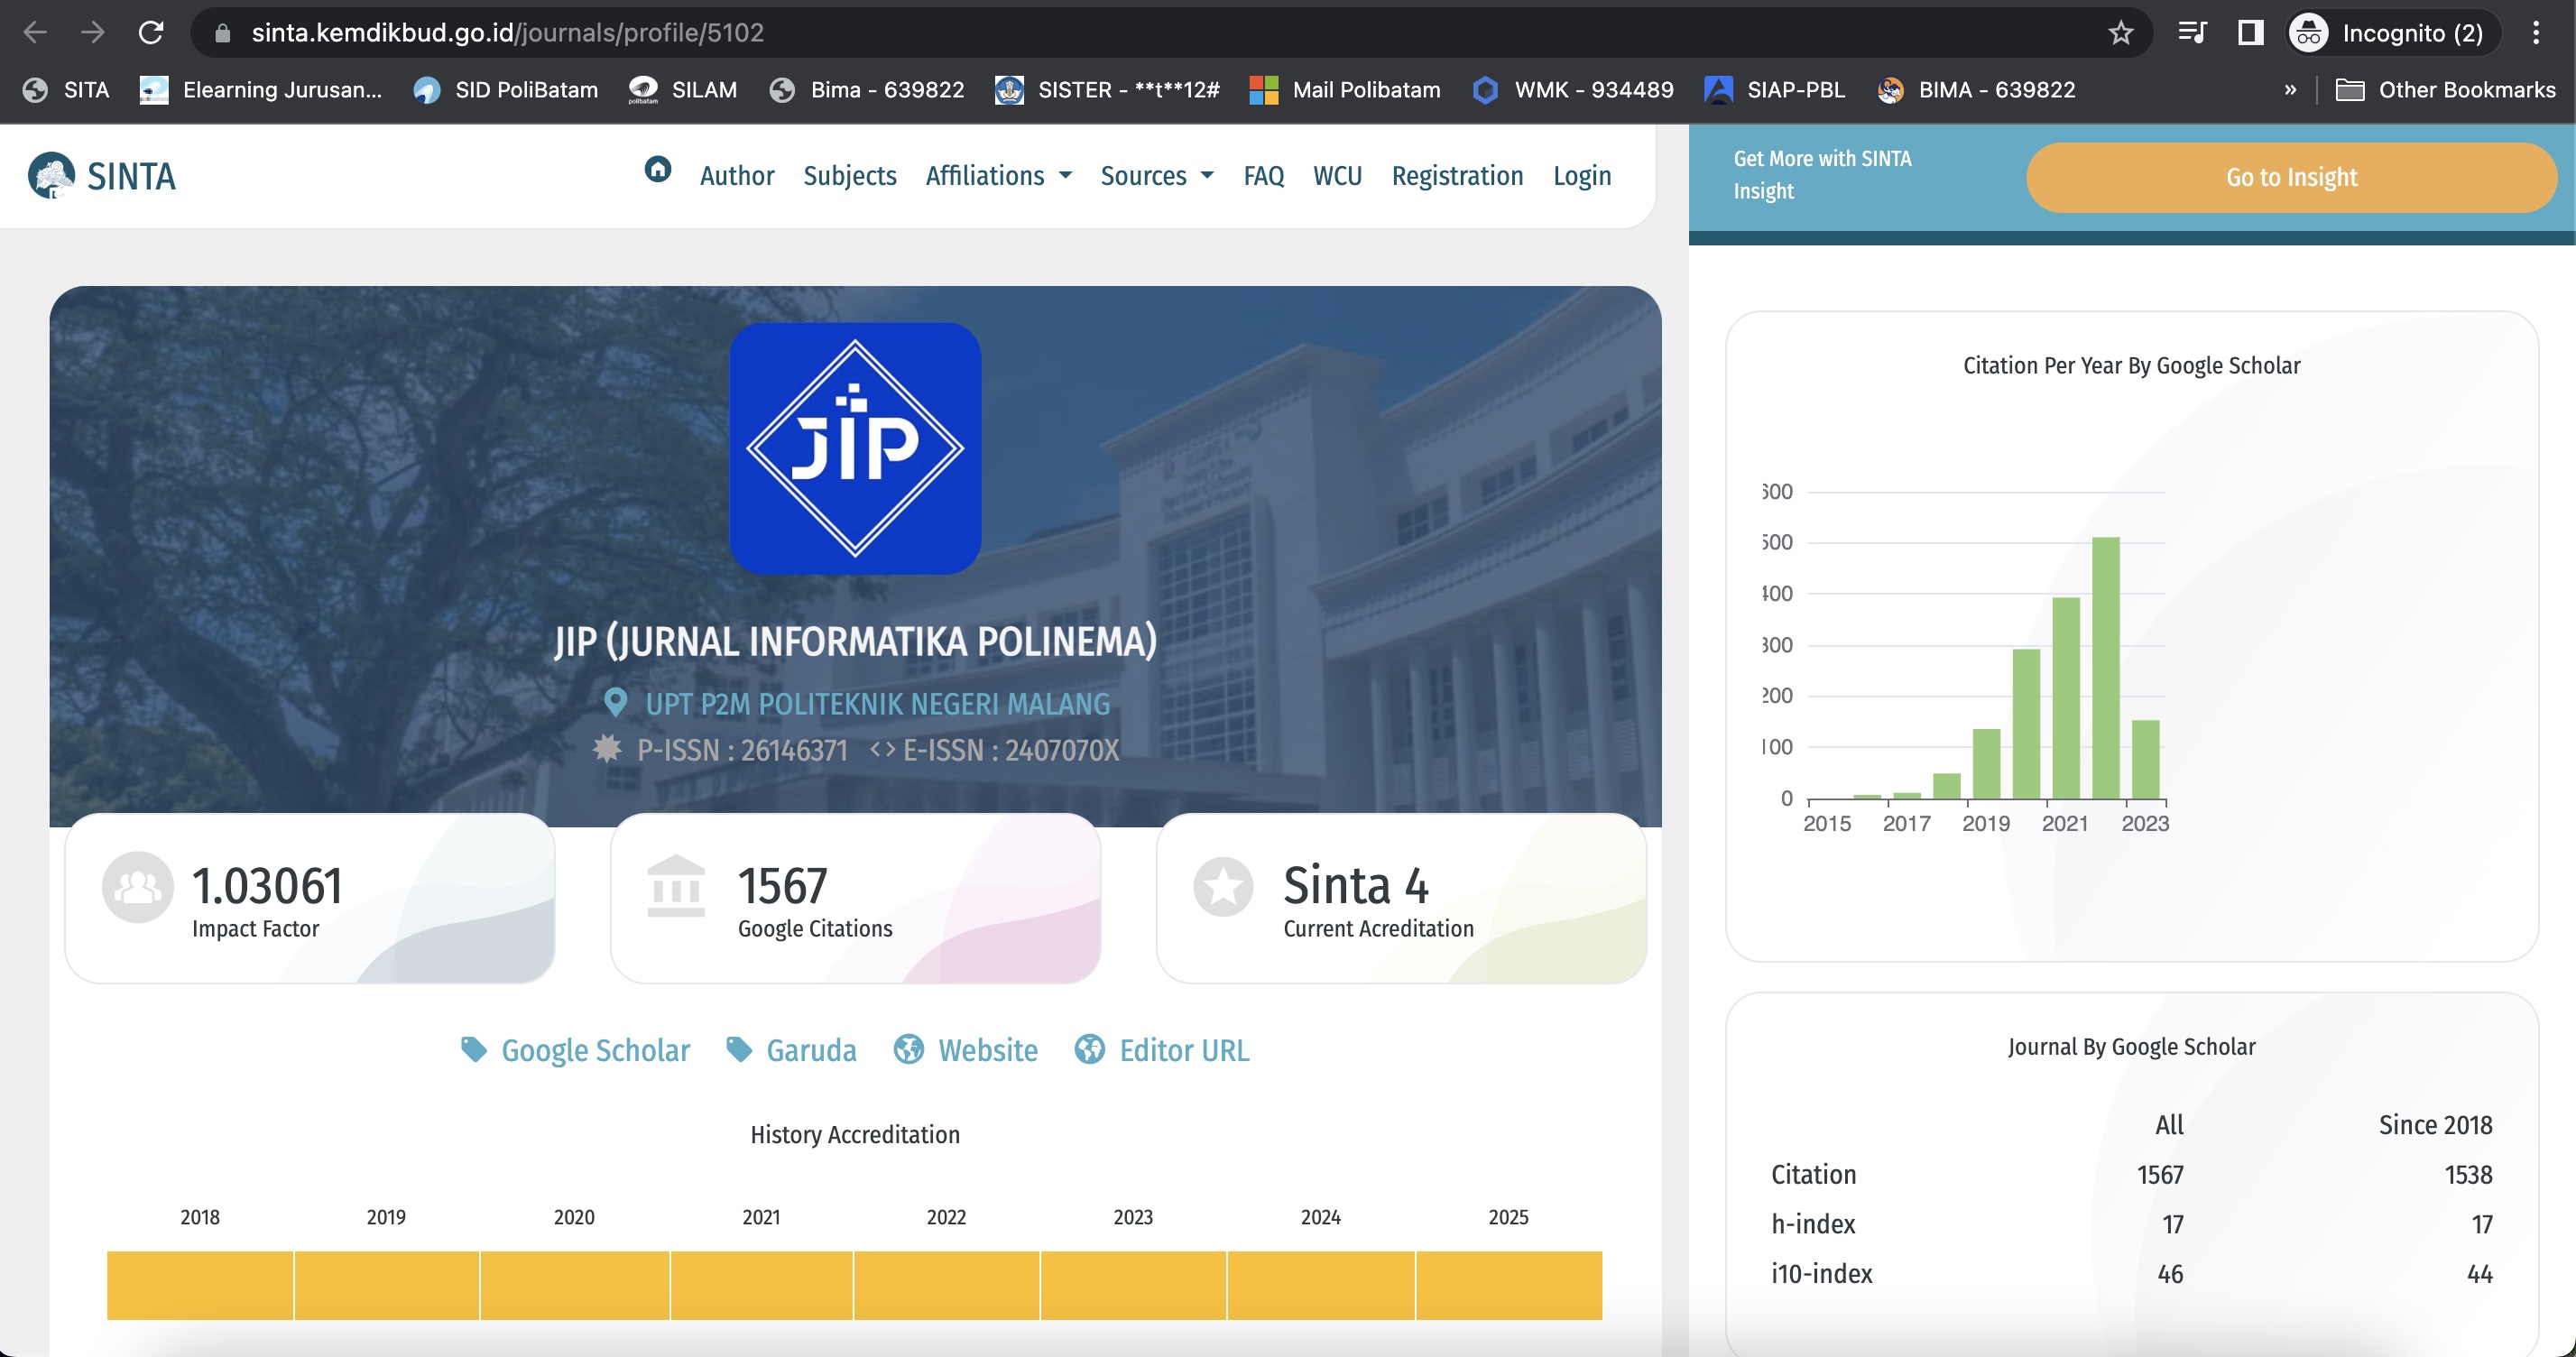Open the Other Bookmarks folder
2576x1357 pixels.
[x=2445, y=90]
